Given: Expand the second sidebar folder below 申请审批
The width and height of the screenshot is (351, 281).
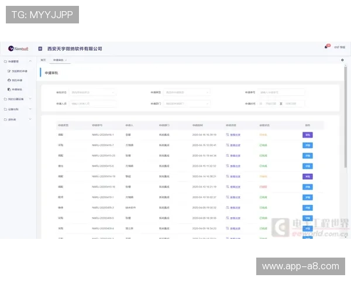Looking at the screenshot, I should click(x=30, y=99).
